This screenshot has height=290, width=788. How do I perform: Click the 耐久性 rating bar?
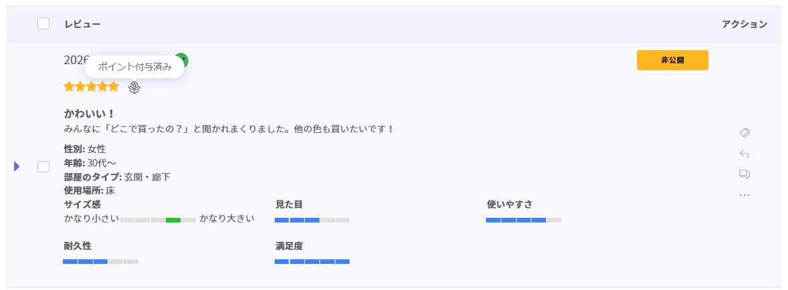click(x=100, y=261)
